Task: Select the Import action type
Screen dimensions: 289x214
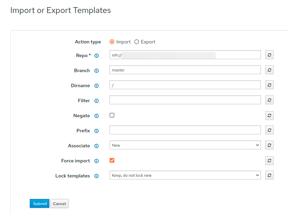Action: coord(112,42)
